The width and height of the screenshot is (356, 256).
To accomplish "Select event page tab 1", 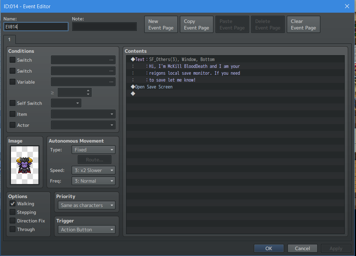I will (9, 39).
